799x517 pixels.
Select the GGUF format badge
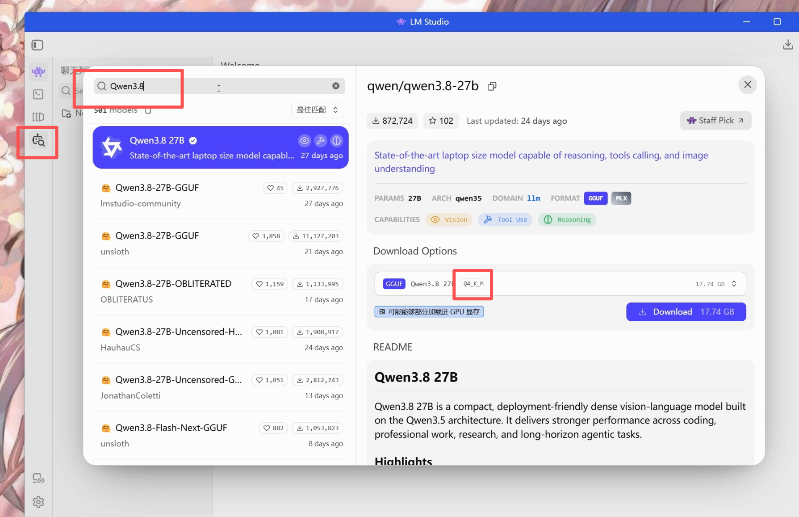(x=595, y=198)
